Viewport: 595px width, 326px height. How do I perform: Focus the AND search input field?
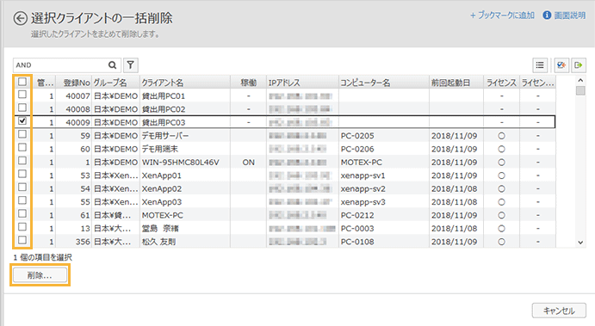(61, 65)
